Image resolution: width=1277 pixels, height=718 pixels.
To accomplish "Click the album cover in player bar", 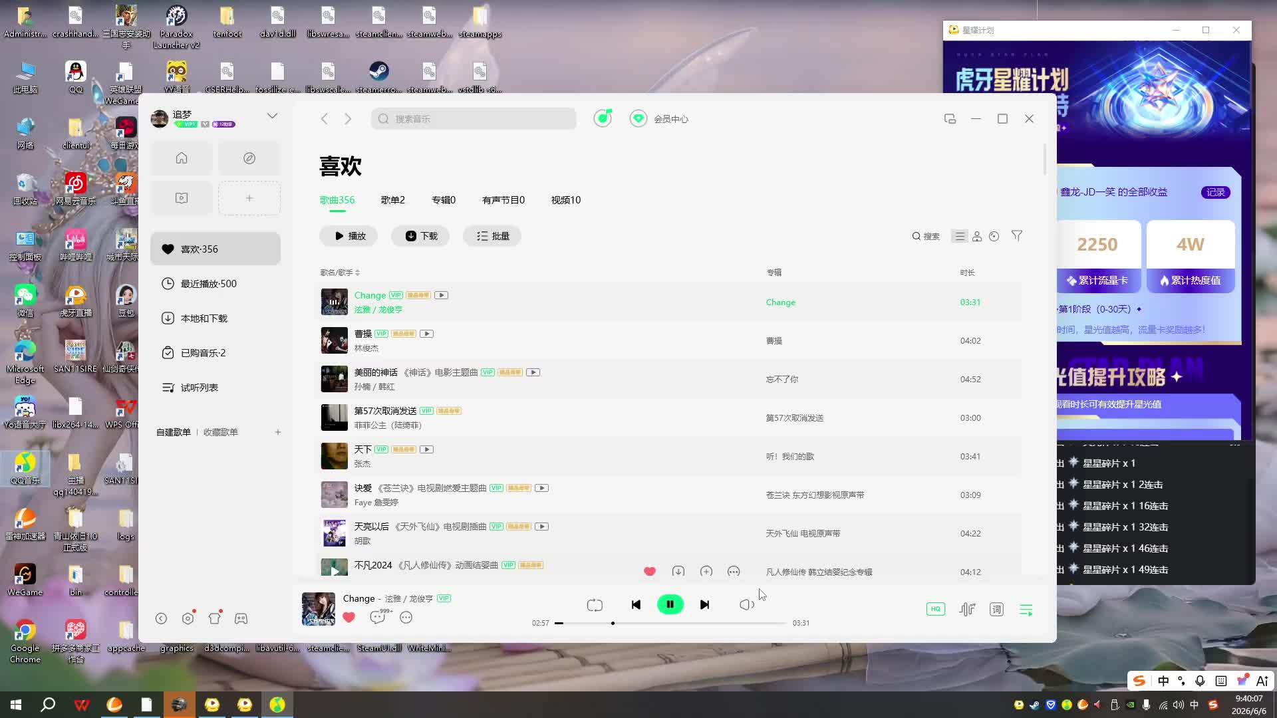I will [x=319, y=609].
